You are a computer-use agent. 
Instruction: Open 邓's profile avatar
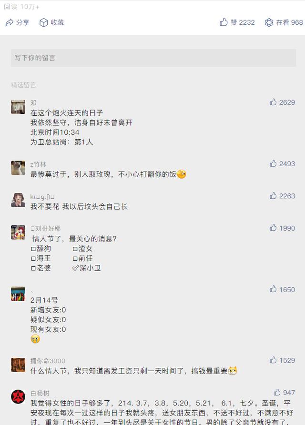(18, 107)
